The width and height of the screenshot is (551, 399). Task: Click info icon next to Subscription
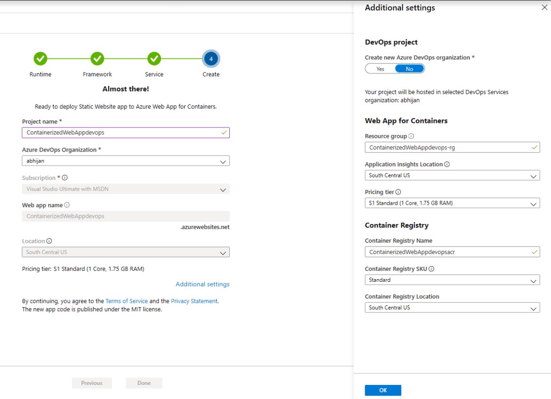(x=65, y=178)
